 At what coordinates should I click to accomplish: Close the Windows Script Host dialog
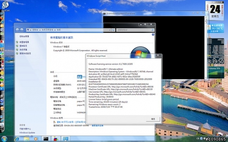click(158, 55)
